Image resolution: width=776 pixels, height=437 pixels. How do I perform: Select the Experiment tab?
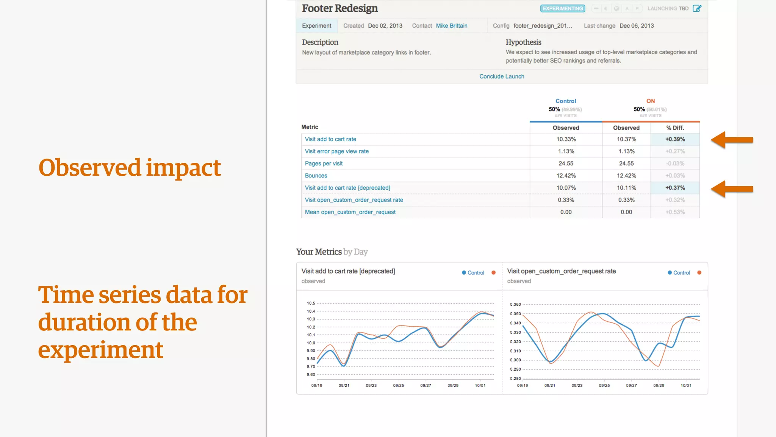pyautogui.click(x=316, y=26)
